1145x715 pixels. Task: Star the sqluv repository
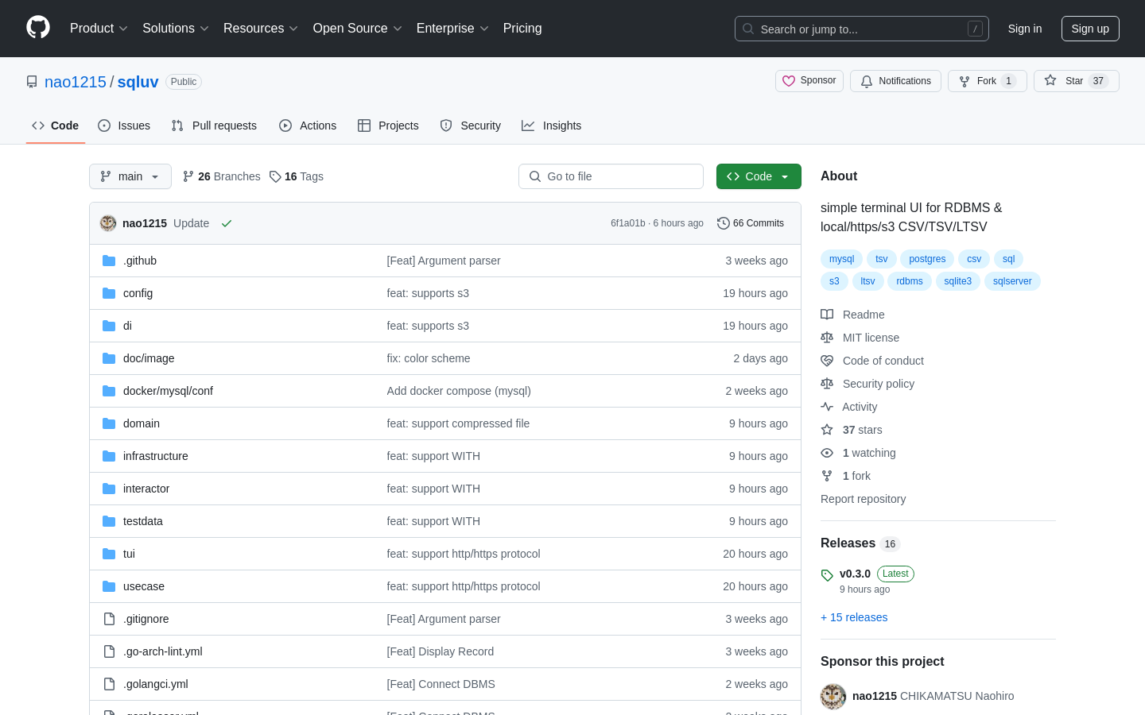pyautogui.click(x=1077, y=81)
